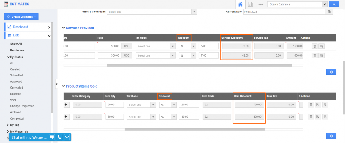345x143 pixels.
Task: Select Approved under By Status
Action: tap(16, 82)
